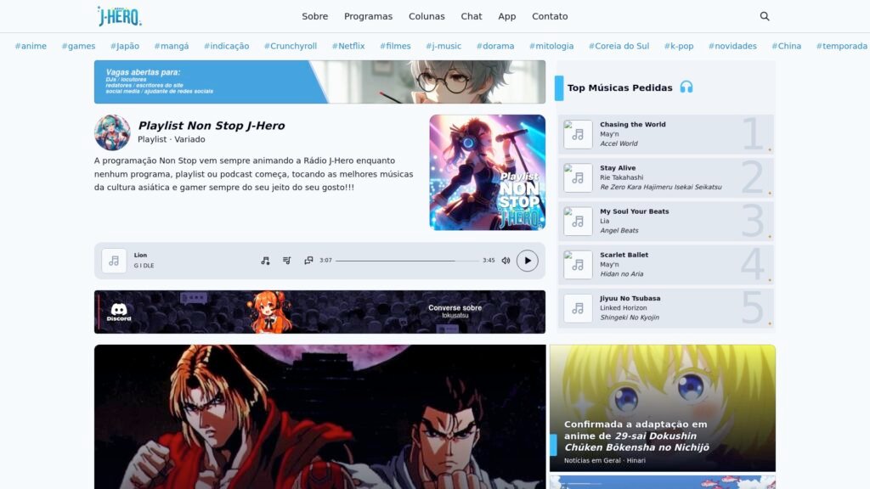Play the radio stream
The width and height of the screenshot is (870, 489).
coord(527,261)
